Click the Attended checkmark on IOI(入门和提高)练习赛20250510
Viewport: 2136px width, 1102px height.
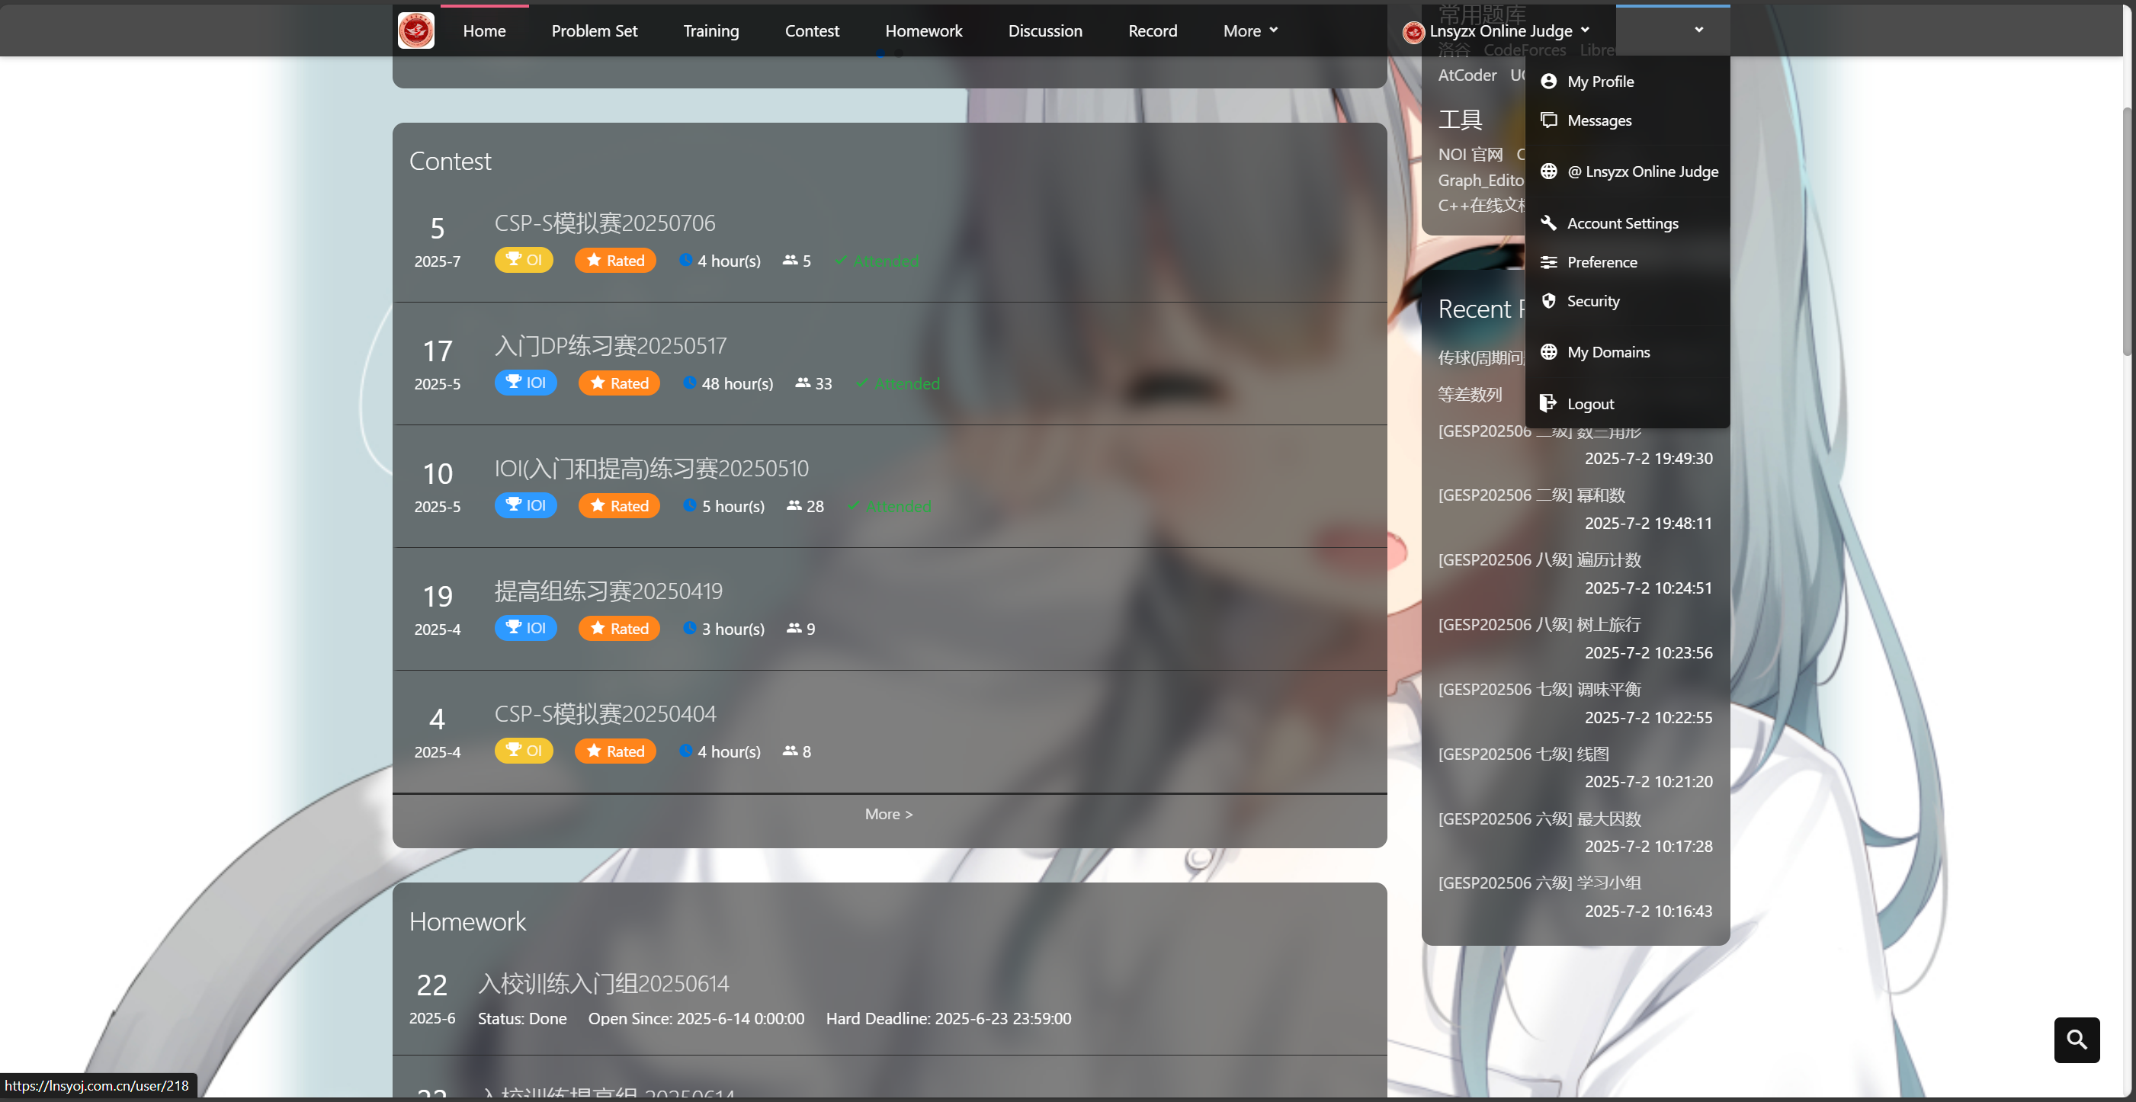click(854, 506)
